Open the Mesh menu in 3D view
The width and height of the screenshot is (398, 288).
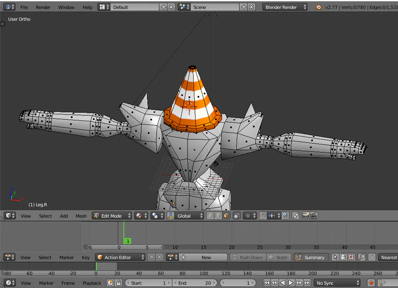(x=81, y=216)
